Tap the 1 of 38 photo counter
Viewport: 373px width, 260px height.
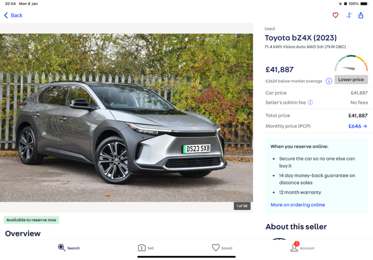point(242,206)
